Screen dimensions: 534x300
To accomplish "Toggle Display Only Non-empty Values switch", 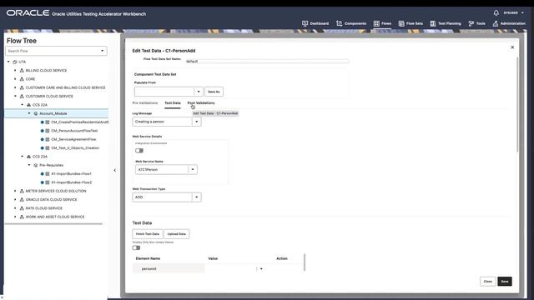I will pyautogui.click(x=136, y=247).
